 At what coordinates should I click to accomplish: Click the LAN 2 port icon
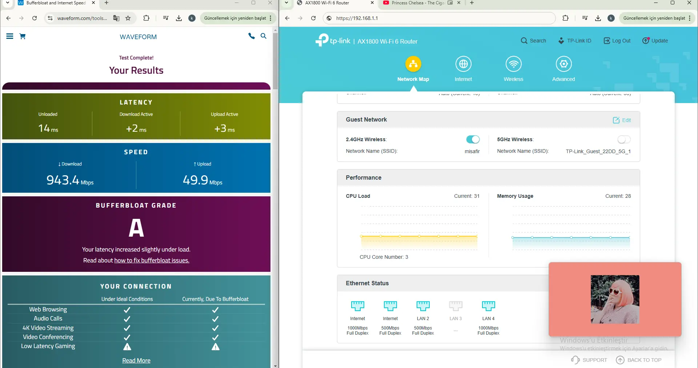coord(423,306)
